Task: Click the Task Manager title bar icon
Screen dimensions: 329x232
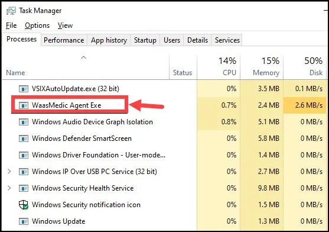Action: [11, 11]
